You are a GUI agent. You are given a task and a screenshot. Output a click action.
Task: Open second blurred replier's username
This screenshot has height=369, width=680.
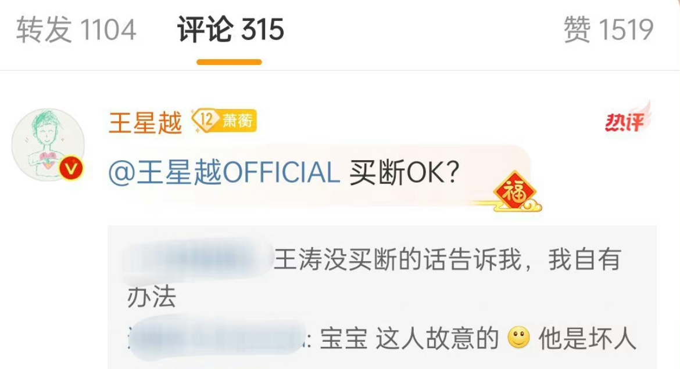pos(218,339)
